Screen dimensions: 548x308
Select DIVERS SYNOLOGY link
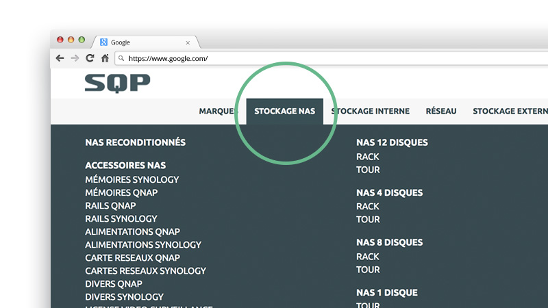(x=124, y=297)
